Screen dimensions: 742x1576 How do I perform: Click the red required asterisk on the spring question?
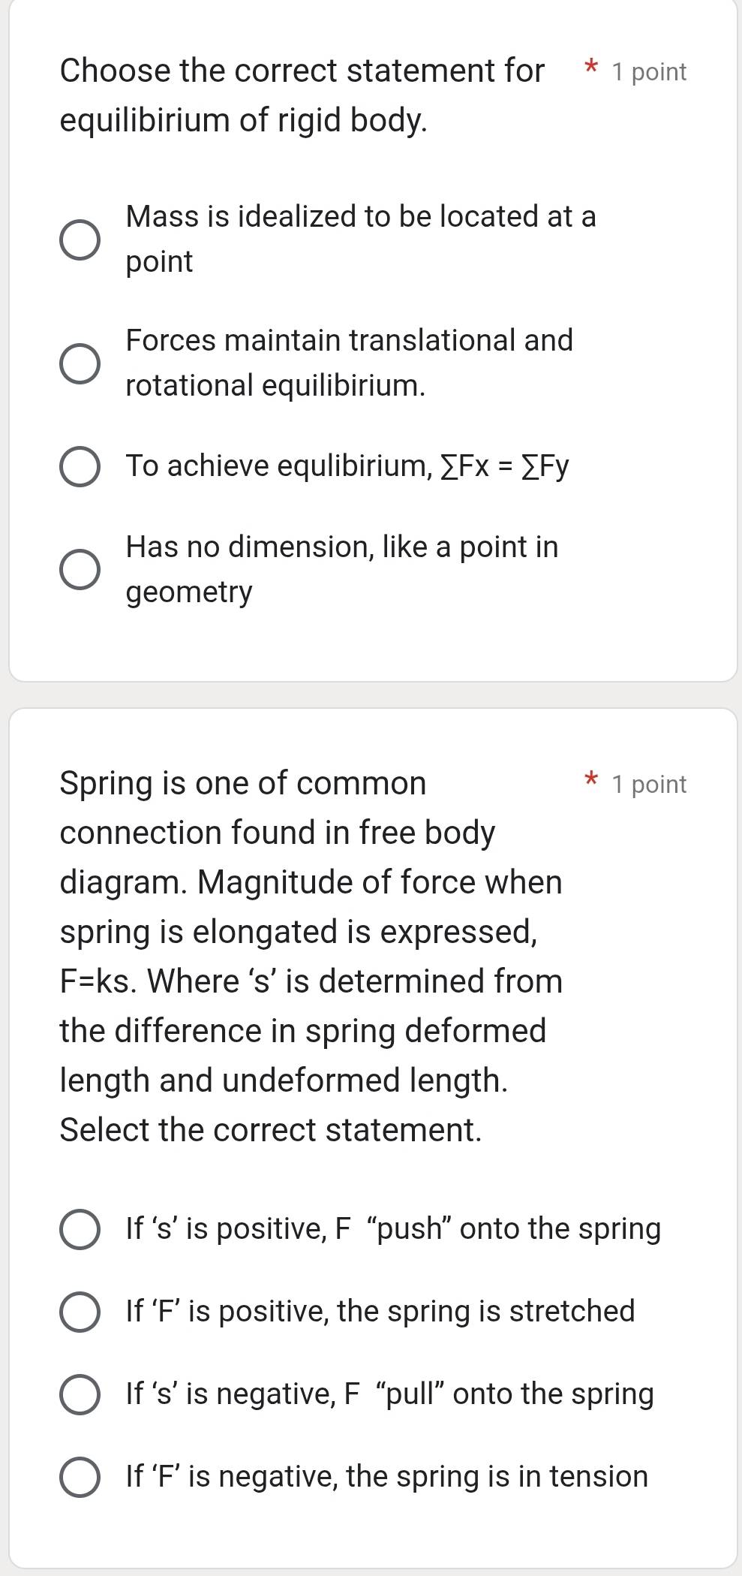[x=591, y=782]
